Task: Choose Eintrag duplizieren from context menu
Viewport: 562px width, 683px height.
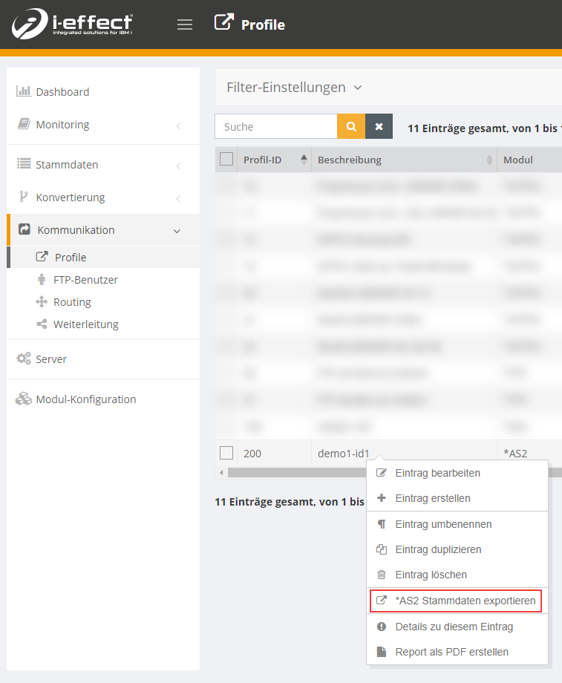Action: [438, 549]
